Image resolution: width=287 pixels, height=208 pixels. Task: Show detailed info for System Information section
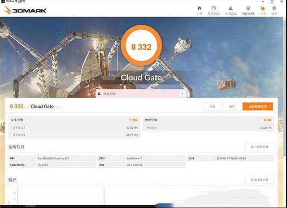pos(259,147)
